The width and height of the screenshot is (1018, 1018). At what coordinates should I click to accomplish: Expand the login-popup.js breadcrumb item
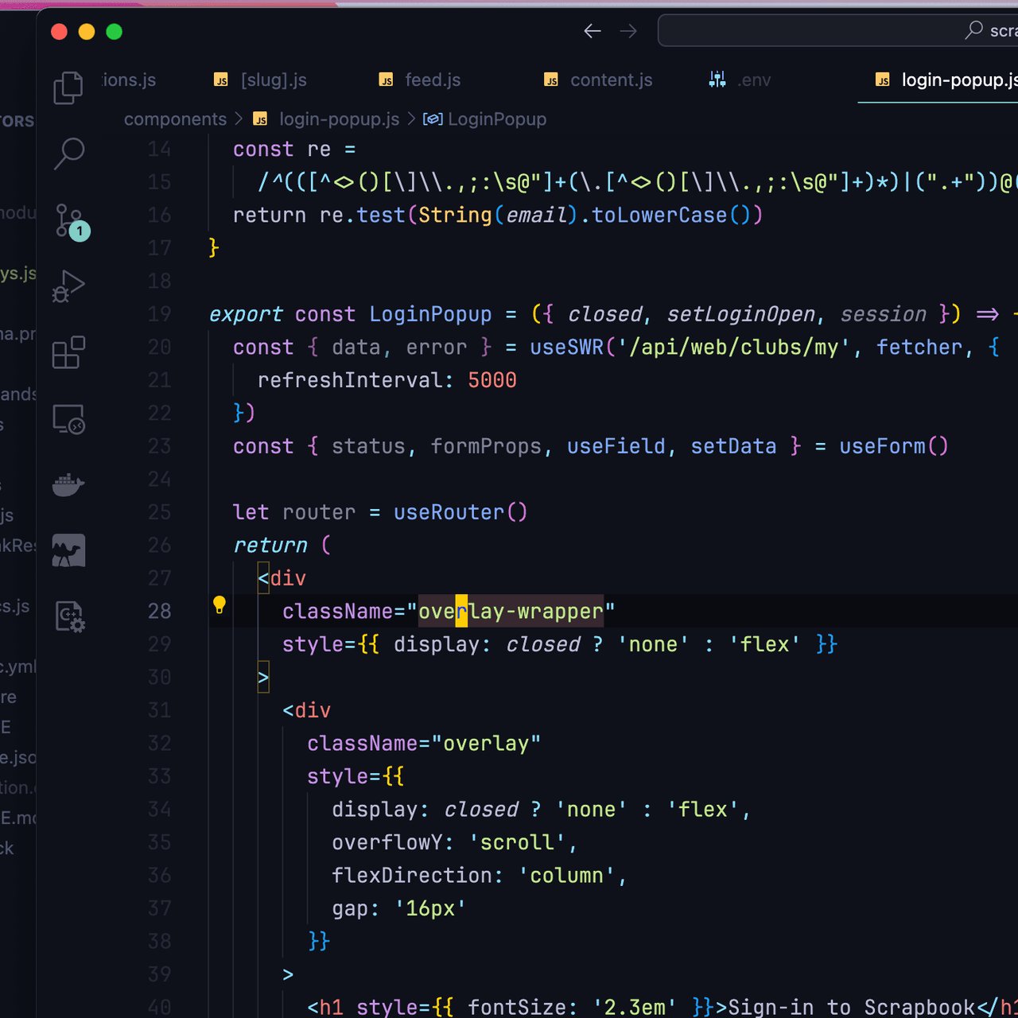339,119
